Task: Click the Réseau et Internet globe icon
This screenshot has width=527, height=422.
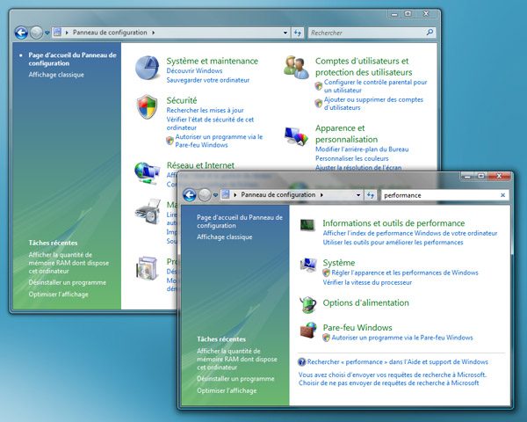Action: coord(147,173)
